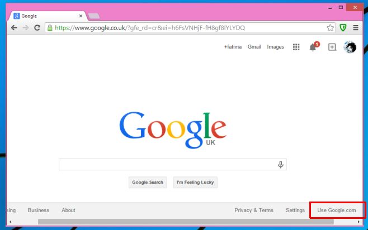Bookmark this page with the star icon
This screenshot has width=368, height=230.
[x=330, y=28]
